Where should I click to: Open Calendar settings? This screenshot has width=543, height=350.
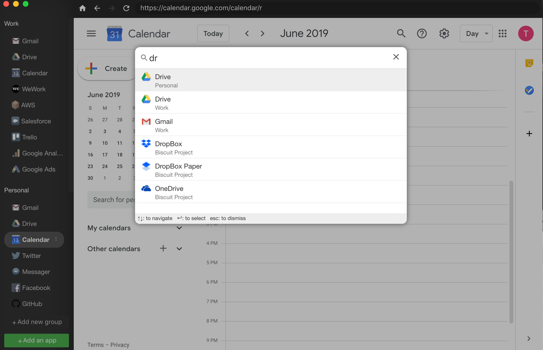(444, 33)
